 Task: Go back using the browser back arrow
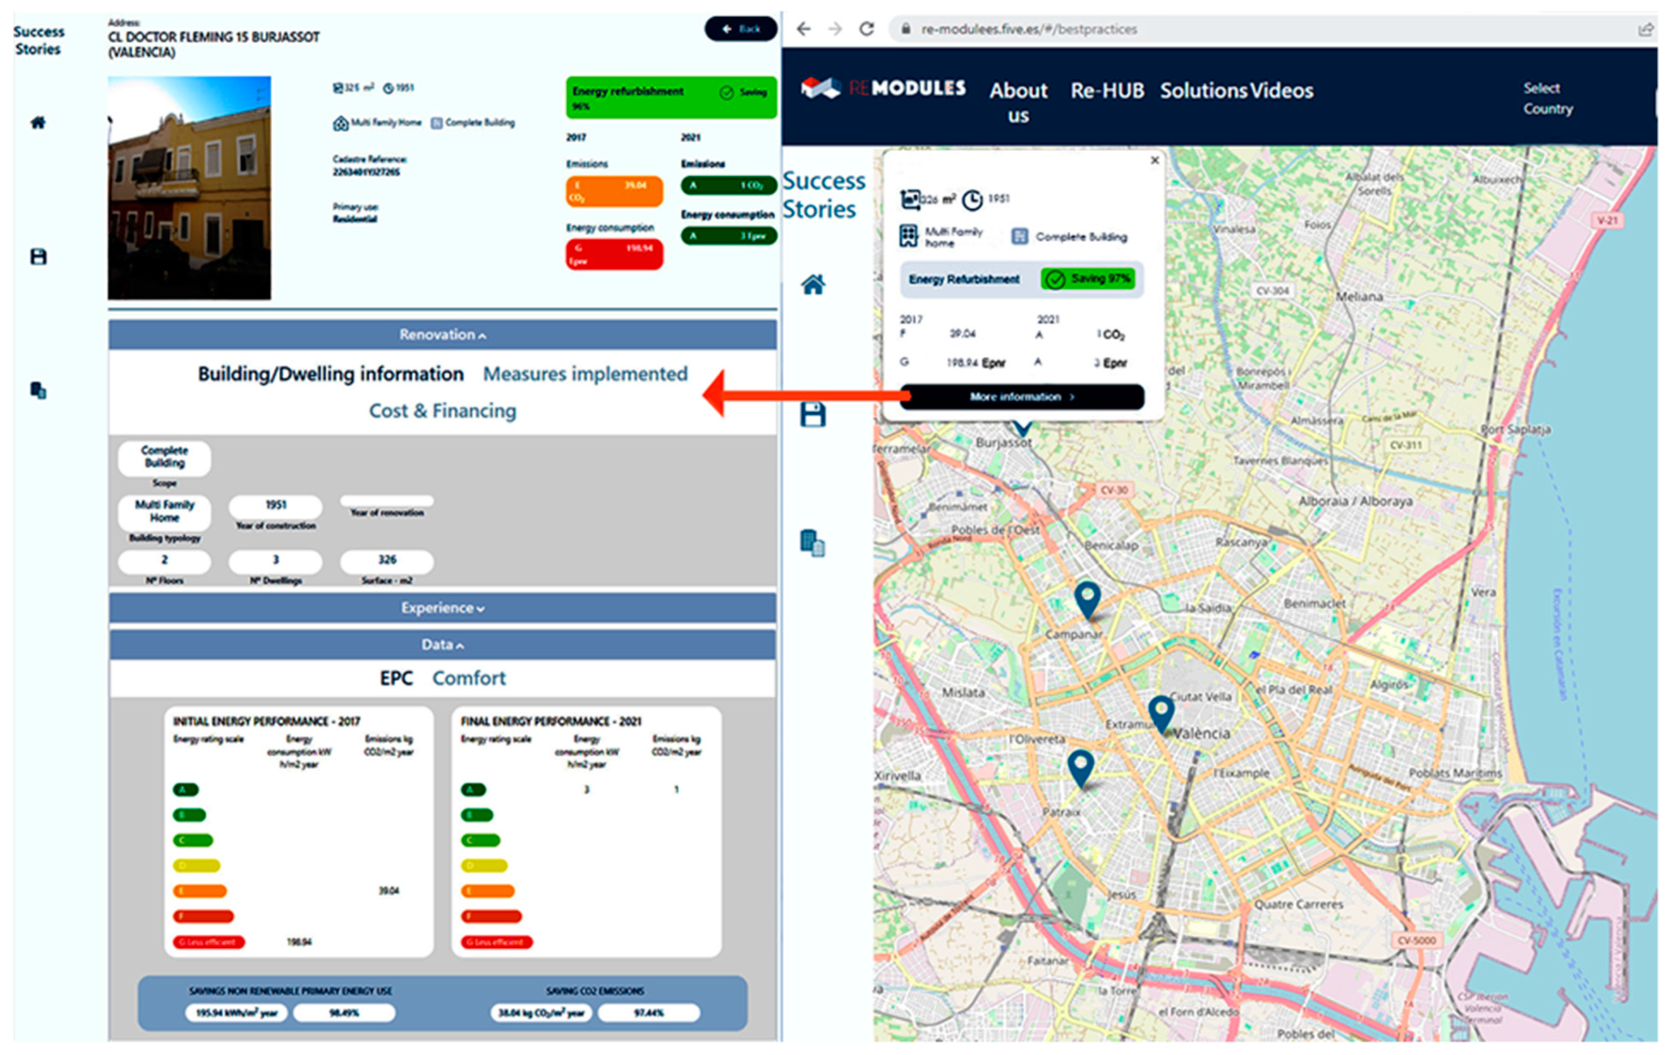(803, 29)
